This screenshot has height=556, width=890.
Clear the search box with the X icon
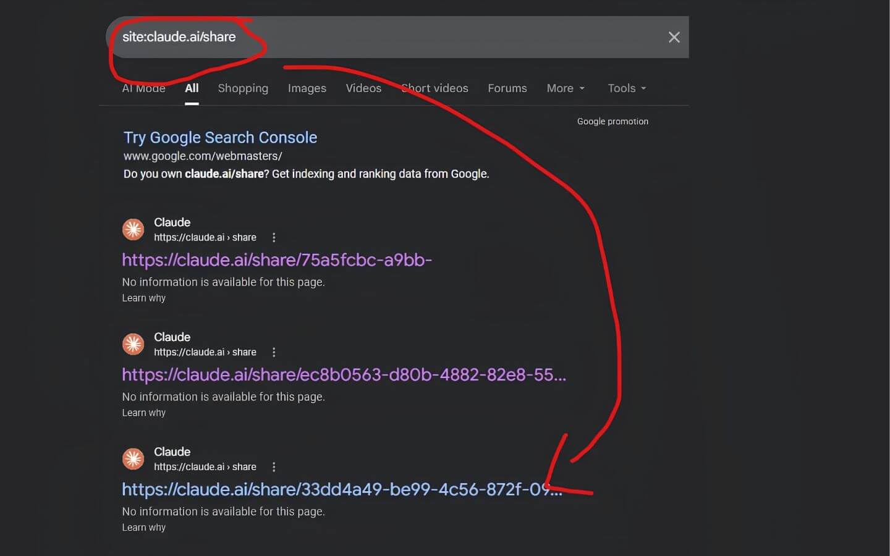(x=674, y=37)
